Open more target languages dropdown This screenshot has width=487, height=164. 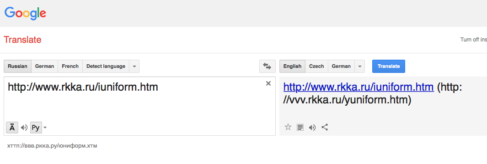pos(360,66)
